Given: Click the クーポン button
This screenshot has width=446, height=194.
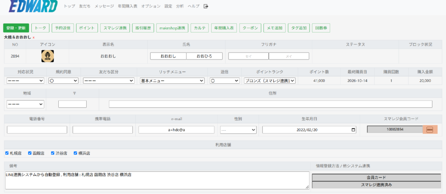Looking at the screenshot, I should (x=250, y=28).
